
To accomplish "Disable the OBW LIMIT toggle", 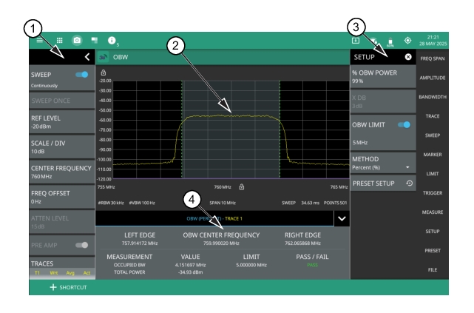I will [403, 125].
